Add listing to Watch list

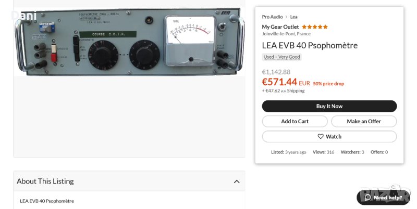329,137
